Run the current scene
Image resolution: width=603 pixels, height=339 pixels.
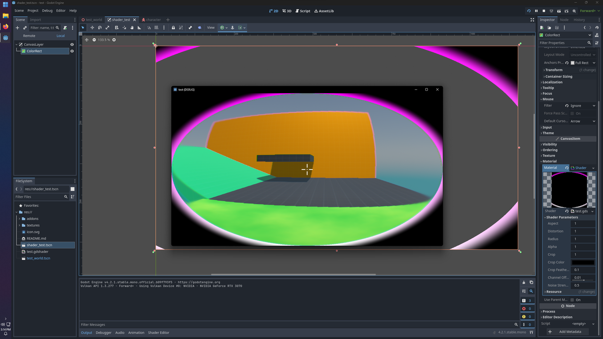(559, 11)
